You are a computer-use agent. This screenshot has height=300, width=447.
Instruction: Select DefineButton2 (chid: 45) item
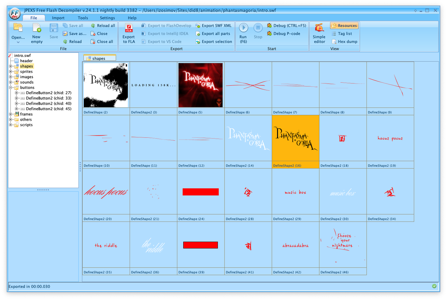(x=48, y=109)
